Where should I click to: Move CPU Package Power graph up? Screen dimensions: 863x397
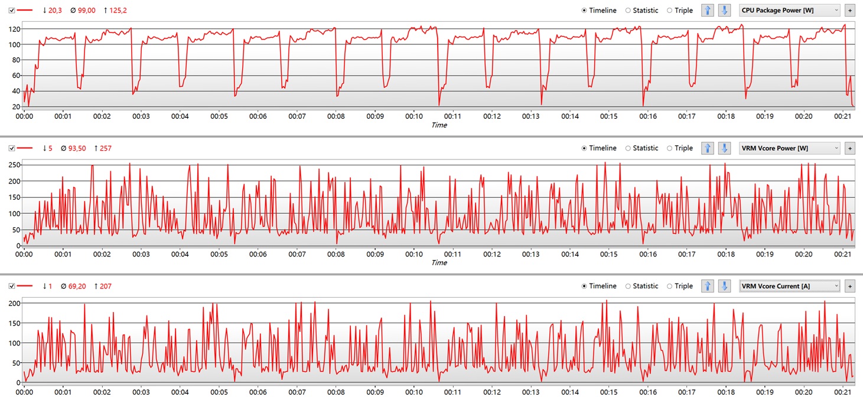coord(708,10)
